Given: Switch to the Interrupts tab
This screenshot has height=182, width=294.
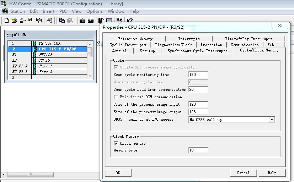Looking at the screenshot, I should tap(189, 39).
